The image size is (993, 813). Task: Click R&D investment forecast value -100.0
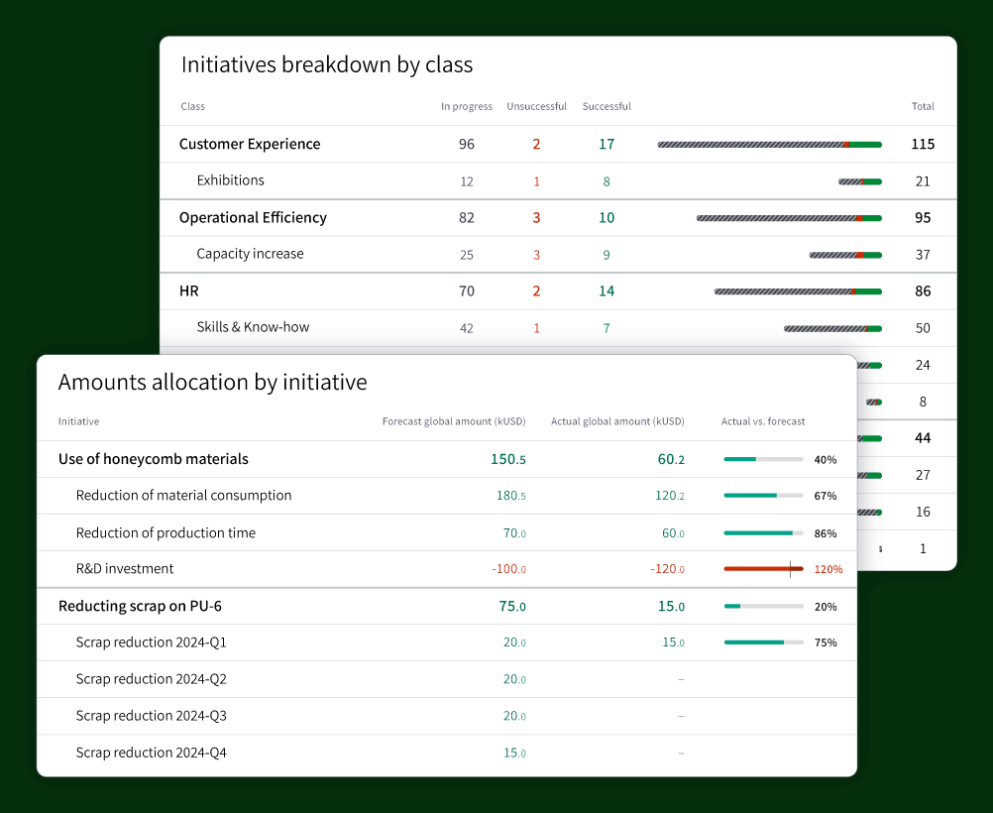(508, 570)
